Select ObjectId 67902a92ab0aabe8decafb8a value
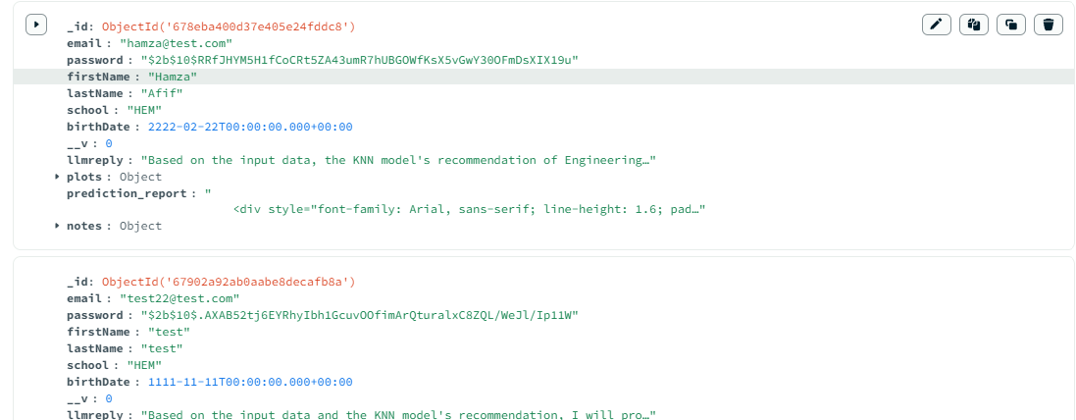Screen dimensions: 1076x420 pyautogui.click(x=229, y=282)
